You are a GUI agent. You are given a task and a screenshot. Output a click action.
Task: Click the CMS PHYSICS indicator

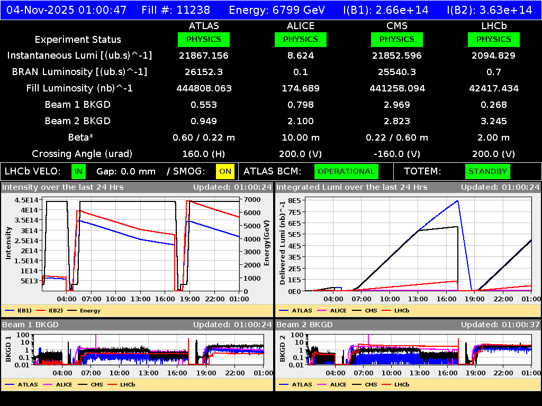(x=397, y=39)
